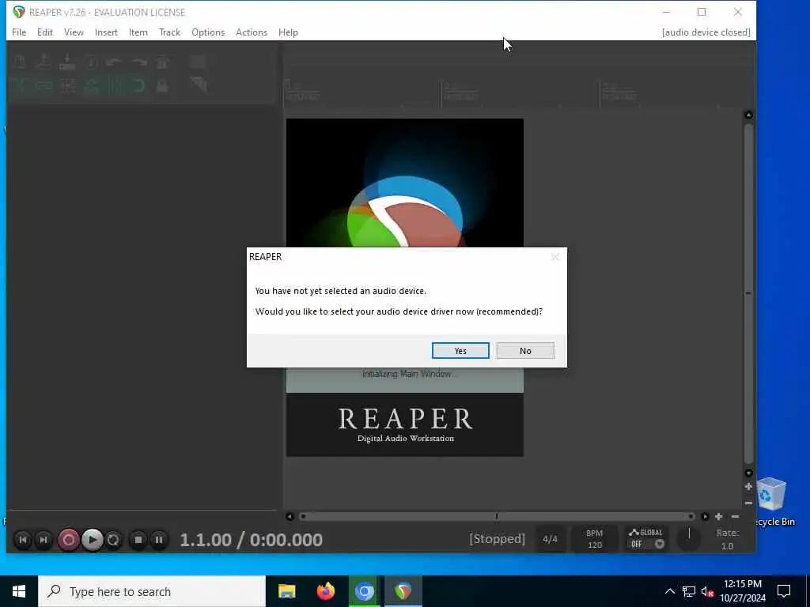Click the Play transport button
Viewport: 810px width, 607px height.
pos(93,540)
